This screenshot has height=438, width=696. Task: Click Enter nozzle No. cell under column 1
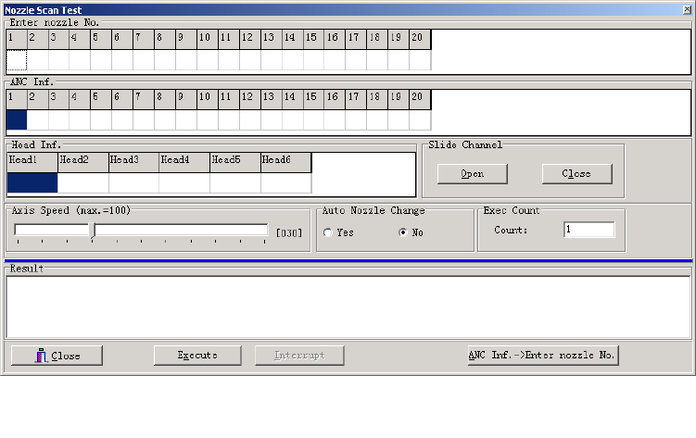(x=17, y=60)
